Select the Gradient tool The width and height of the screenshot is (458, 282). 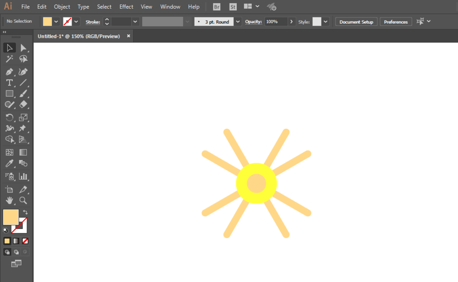tap(23, 152)
